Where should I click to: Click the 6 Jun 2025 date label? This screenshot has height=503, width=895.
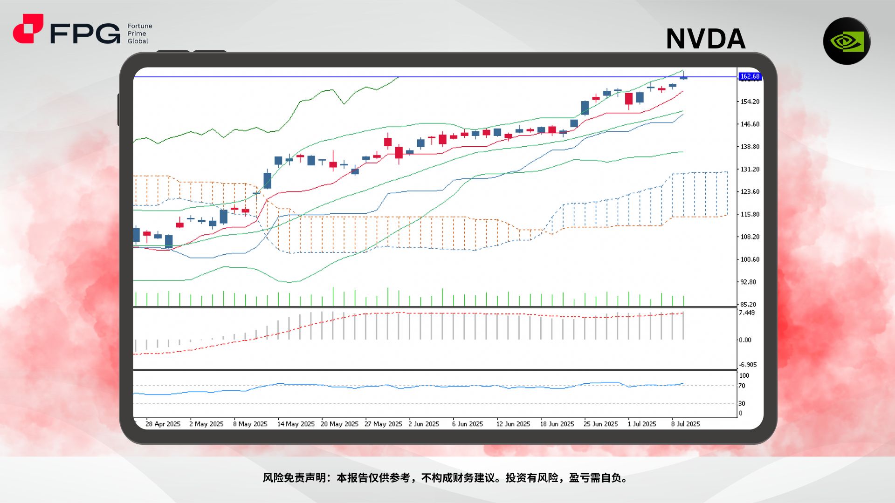(468, 424)
